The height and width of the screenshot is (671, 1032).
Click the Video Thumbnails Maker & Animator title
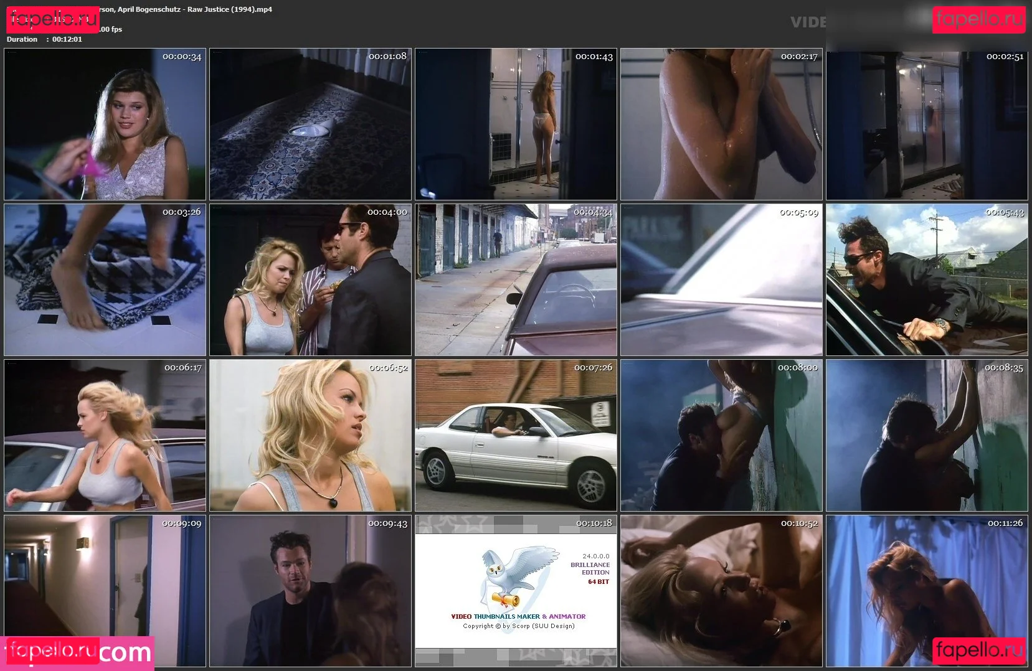pyautogui.click(x=518, y=616)
